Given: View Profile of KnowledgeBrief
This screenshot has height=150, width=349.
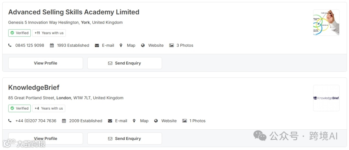Looking at the screenshot, I should tap(46, 138).
